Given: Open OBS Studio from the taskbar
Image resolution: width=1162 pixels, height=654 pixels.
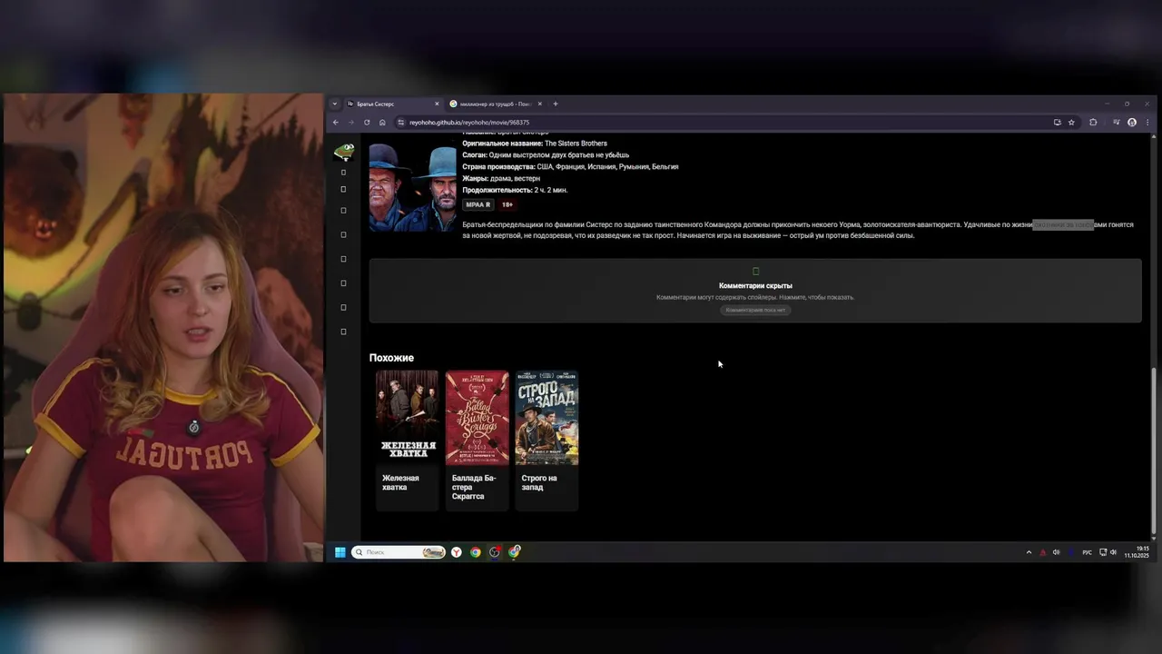Looking at the screenshot, I should tap(495, 552).
